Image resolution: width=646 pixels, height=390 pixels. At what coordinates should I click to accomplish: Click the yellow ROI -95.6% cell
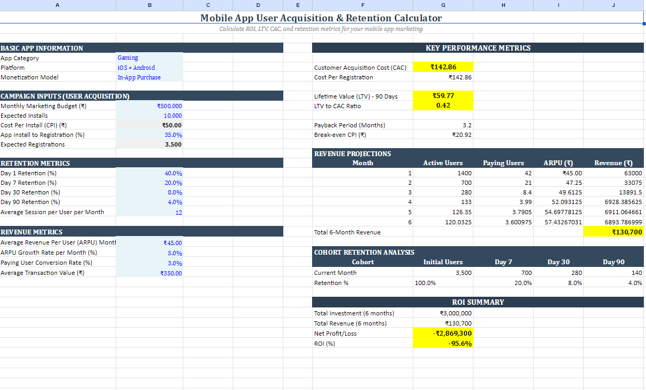click(443, 343)
